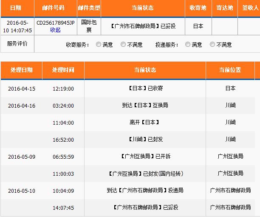Click the 处理时间 column header
This screenshot has height=217, width=260.
pos(63,70)
